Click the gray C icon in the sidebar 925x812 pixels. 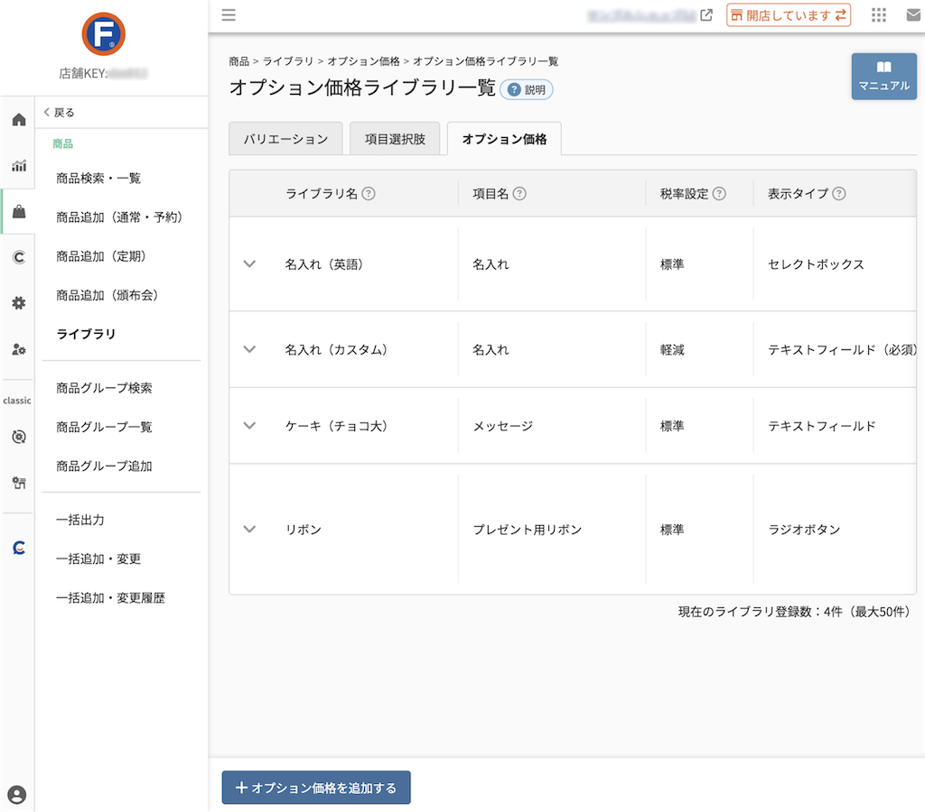(19, 257)
